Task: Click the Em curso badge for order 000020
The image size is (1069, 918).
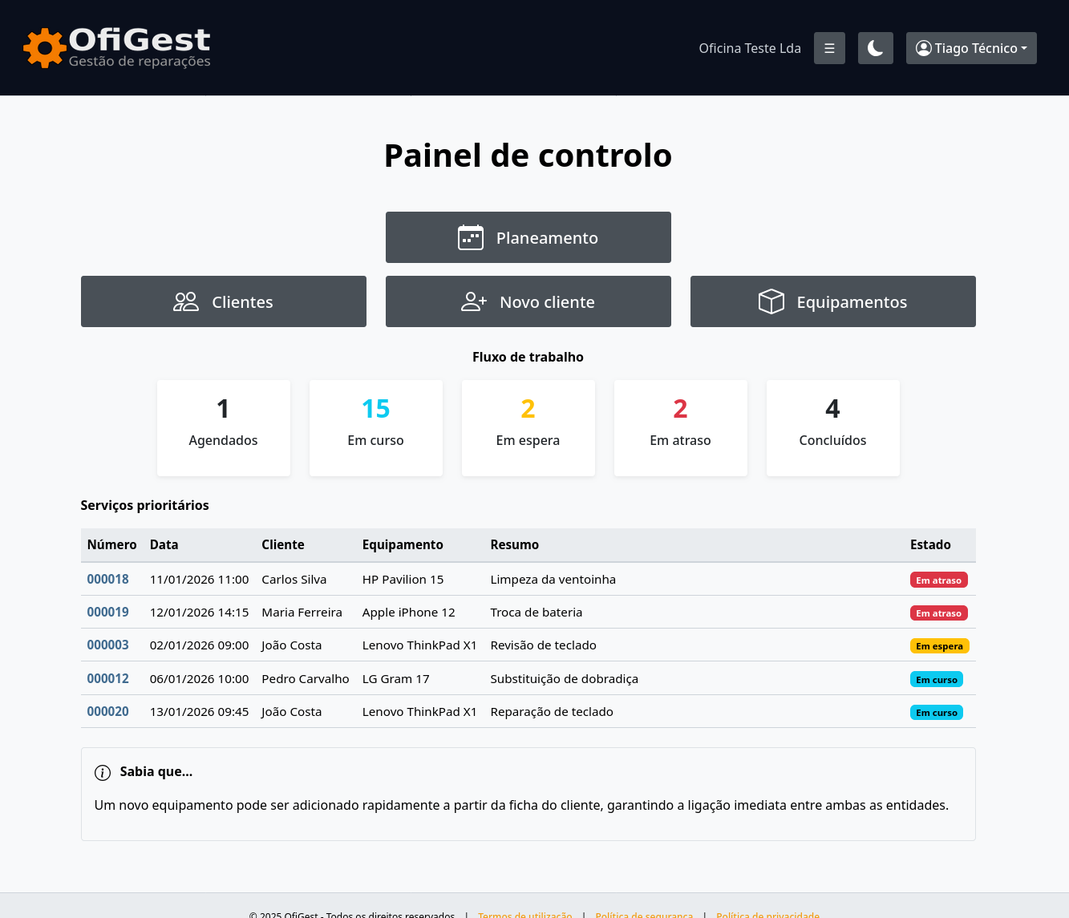Action: 937,712
